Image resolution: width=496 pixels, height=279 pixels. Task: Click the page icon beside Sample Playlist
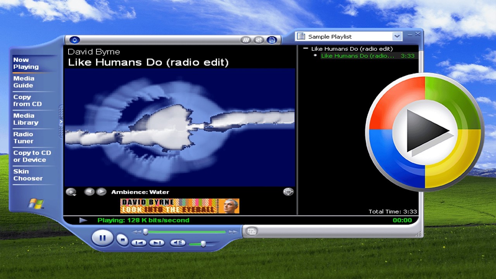[301, 36]
